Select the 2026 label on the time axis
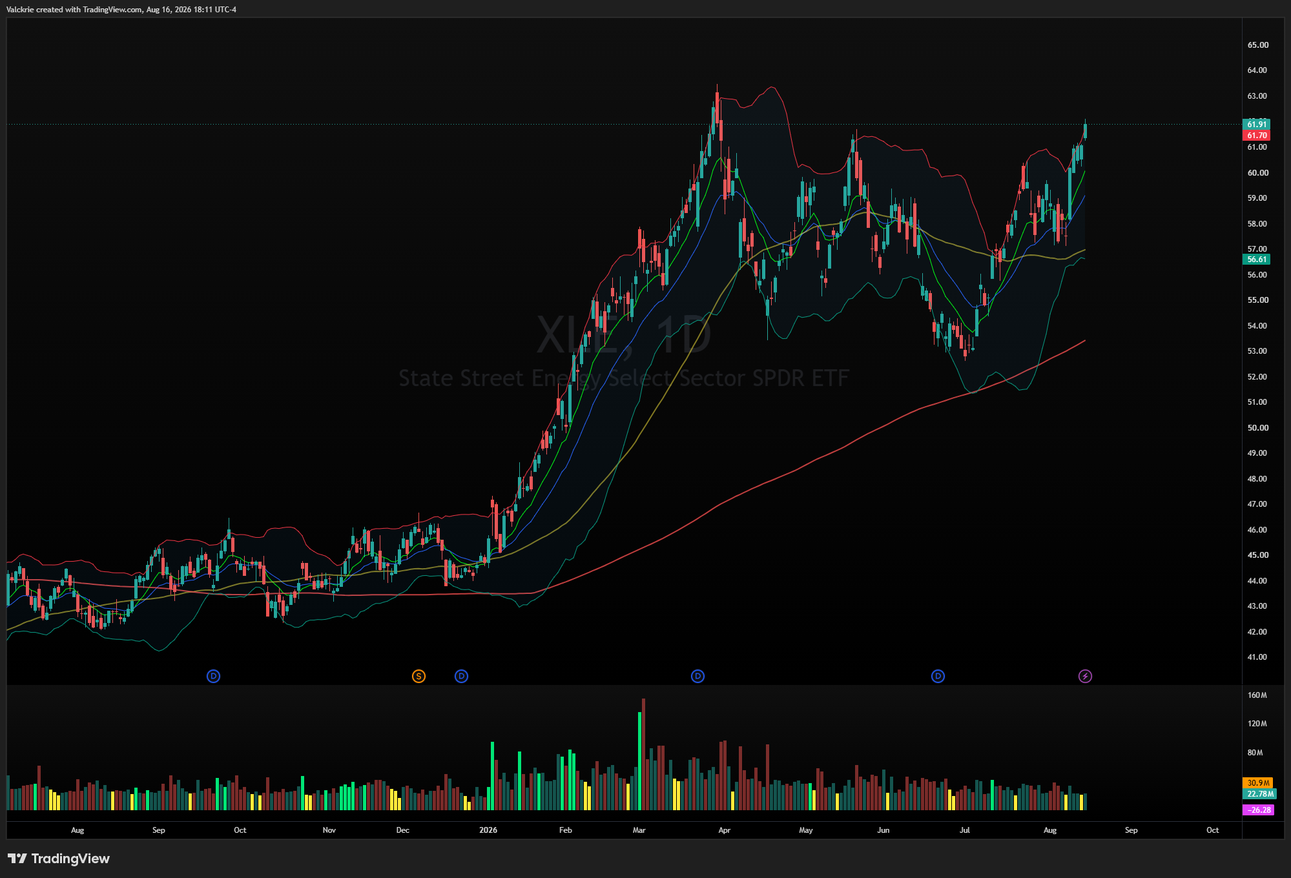The width and height of the screenshot is (1291, 878). click(x=488, y=830)
